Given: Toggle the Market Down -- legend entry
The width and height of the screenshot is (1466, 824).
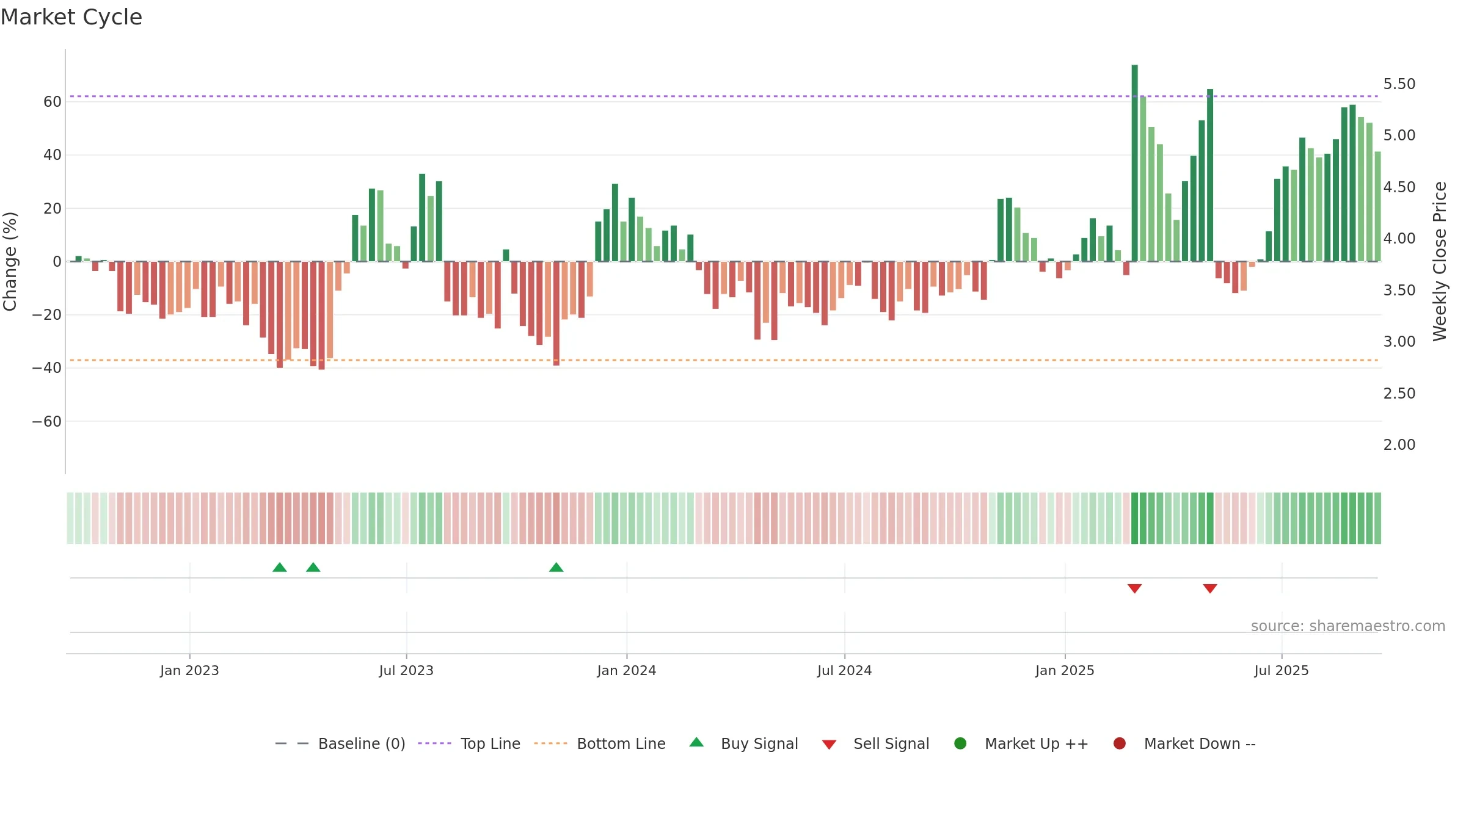Looking at the screenshot, I should click(1184, 743).
